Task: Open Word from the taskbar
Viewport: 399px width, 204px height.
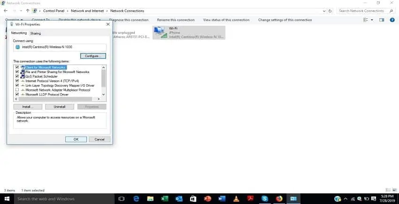Action: tap(222, 199)
